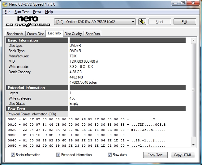
Task: Click the raw data row starting '0010'
Action: point(87,125)
